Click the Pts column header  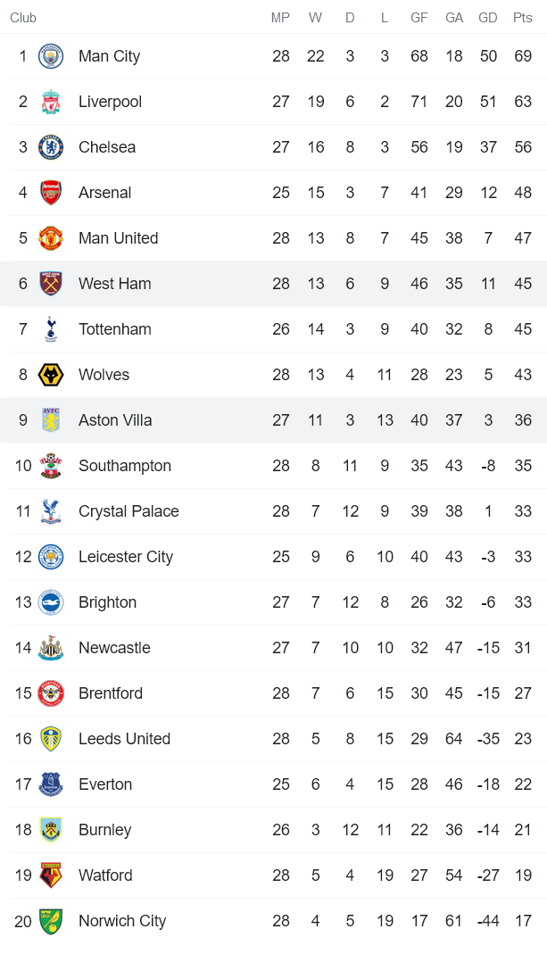(522, 18)
